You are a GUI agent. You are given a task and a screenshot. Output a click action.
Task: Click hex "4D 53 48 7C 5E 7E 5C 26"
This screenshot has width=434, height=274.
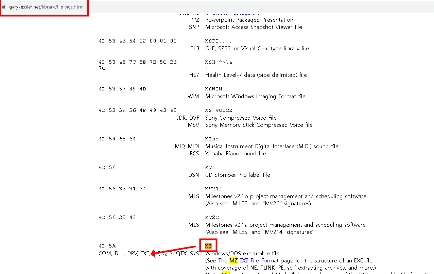click(x=138, y=62)
